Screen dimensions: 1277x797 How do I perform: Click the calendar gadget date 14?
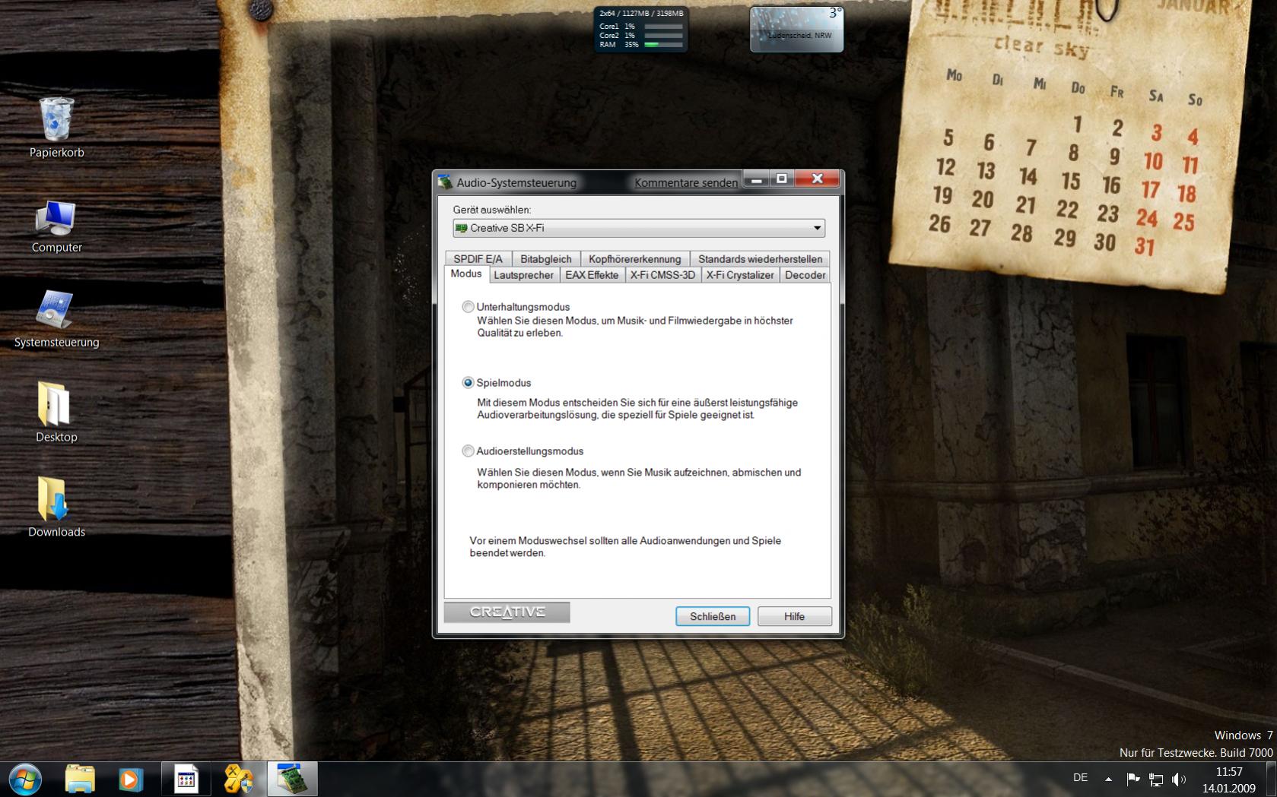[x=1028, y=177]
